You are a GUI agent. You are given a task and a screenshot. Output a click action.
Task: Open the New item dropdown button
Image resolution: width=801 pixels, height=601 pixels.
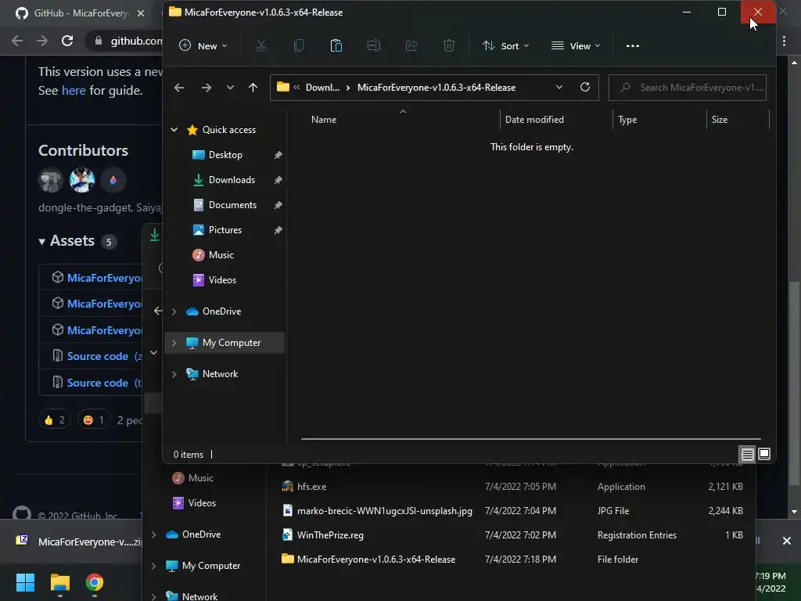pos(203,46)
